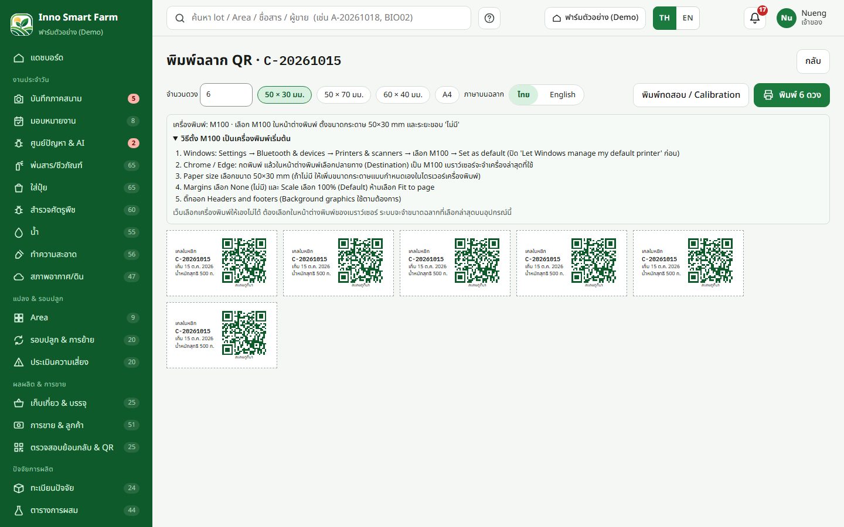This screenshot has width=844, height=527.
Task: Click the ผลผลิต & การขาย section header
Action: click(x=39, y=385)
